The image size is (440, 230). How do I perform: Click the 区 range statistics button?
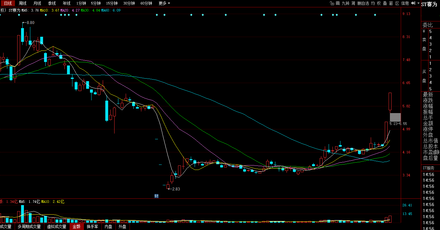coord(397,3)
